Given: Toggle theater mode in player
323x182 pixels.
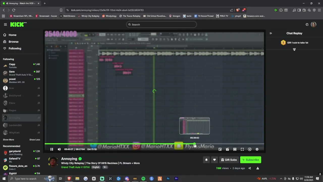Looking at the screenshot, I should [x=235, y=149].
